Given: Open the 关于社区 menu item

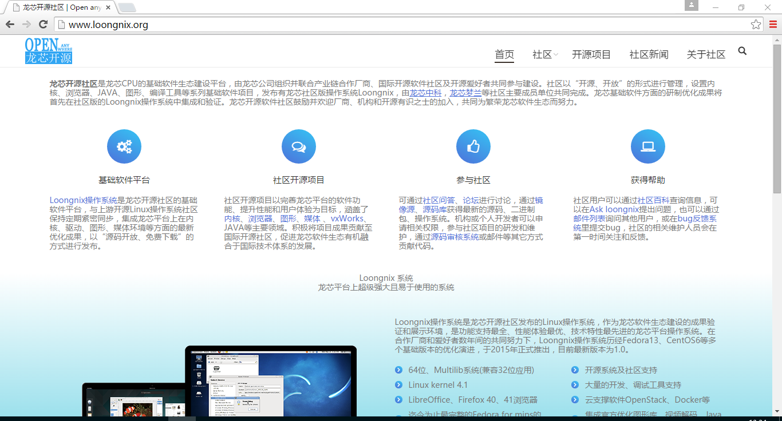Looking at the screenshot, I should click(706, 54).
